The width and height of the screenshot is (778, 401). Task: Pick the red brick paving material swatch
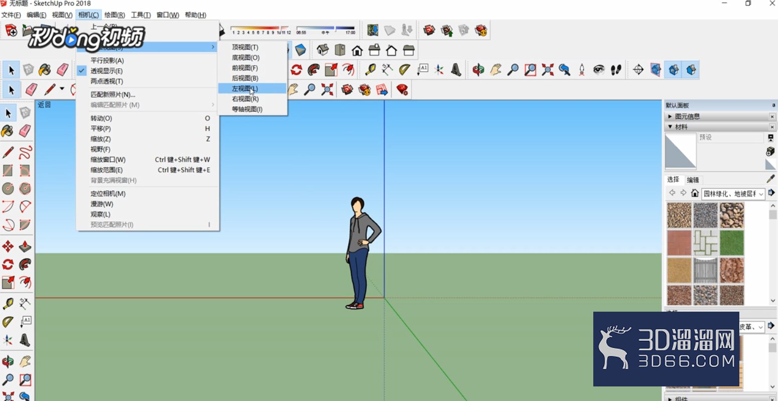click(680, 243)
